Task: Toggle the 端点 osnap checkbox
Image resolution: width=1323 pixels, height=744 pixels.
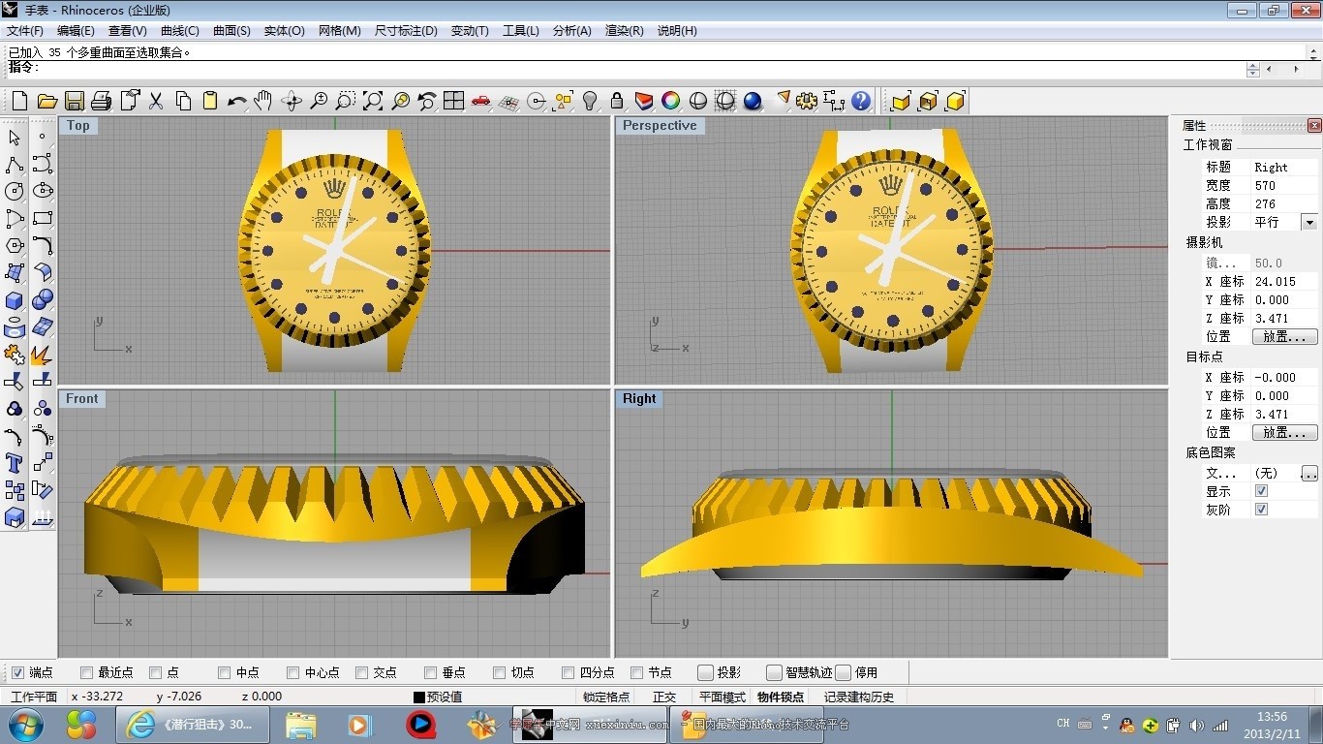Action: coord(17,672)
